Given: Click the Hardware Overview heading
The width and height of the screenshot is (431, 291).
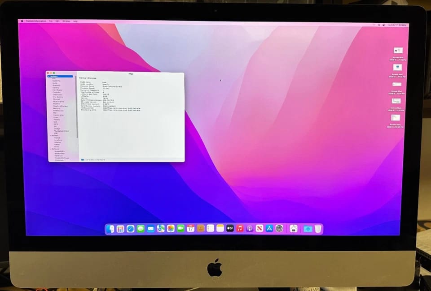Looking at the screenshot, I should pyautogui.click(x=88, y=78).
